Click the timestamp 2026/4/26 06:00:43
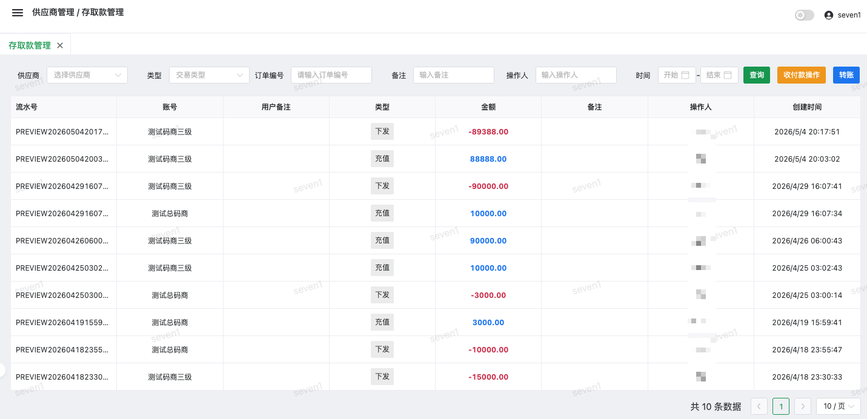The height and width of the screenshot is (419, 867). coord(807,241)
